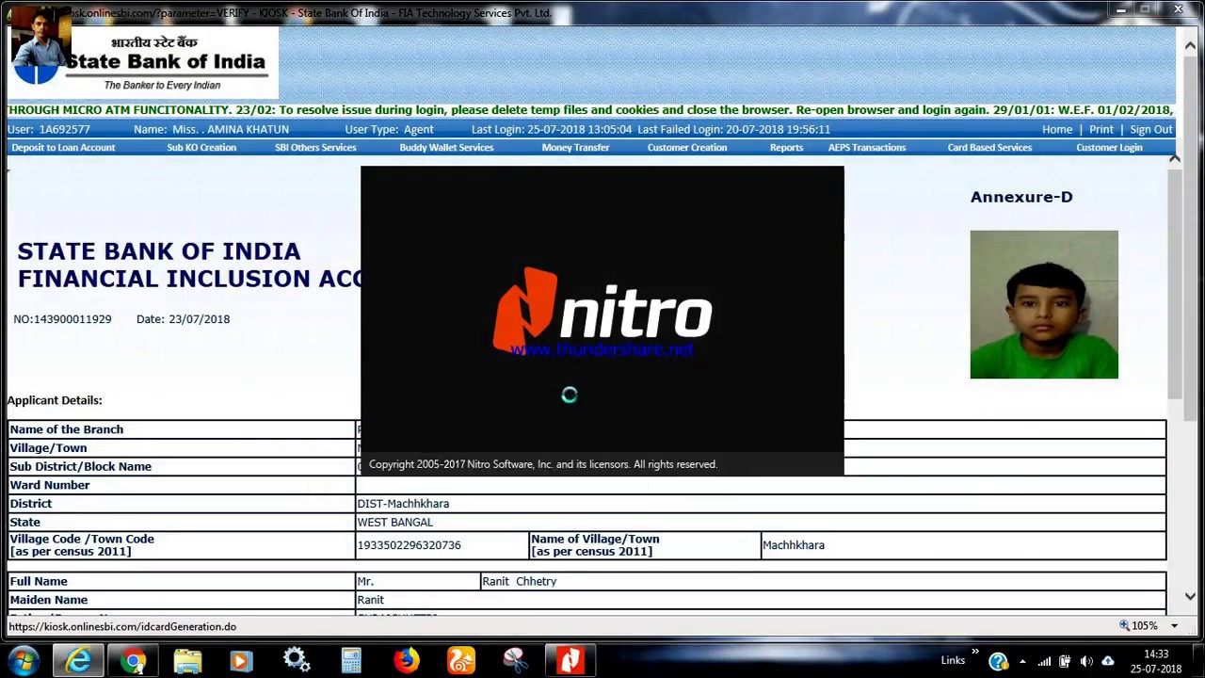Open the Customer Login menu

point(1109,147)
